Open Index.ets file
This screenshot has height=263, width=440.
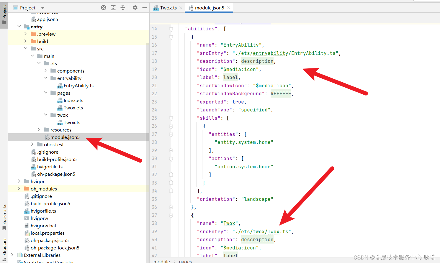73,101
